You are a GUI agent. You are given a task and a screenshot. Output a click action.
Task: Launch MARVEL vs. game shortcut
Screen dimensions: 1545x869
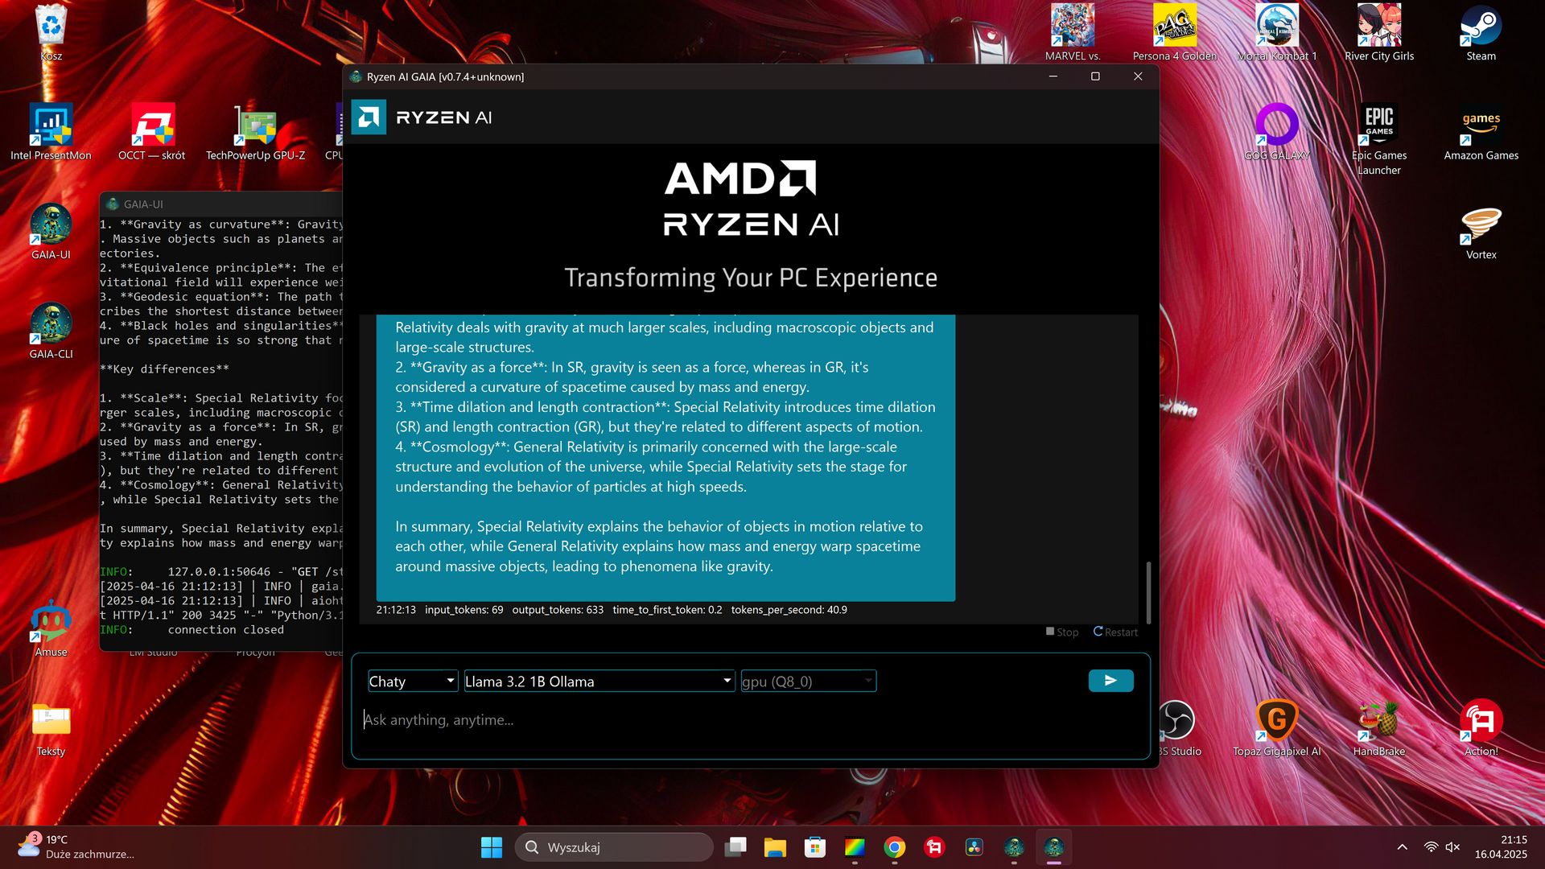pos(1073,33)
